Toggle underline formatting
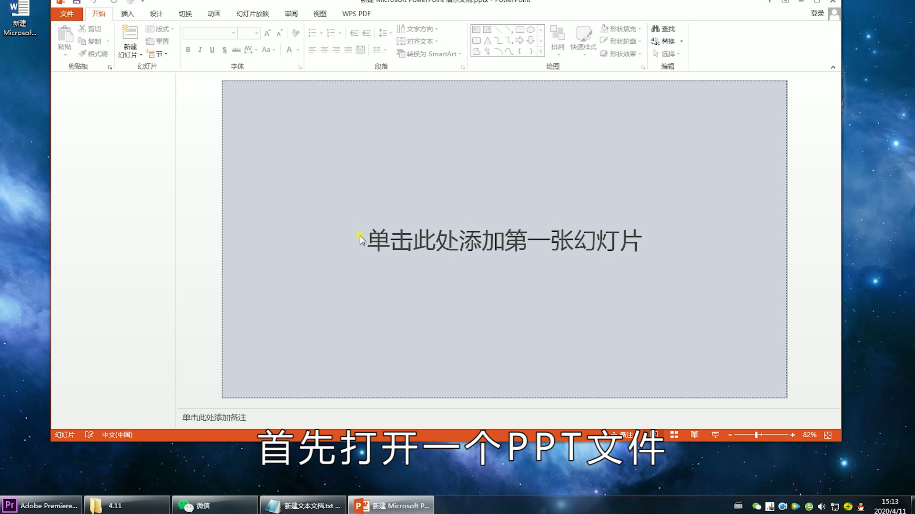Viewport: 915px width, 514px height. (x=212, y=49)
